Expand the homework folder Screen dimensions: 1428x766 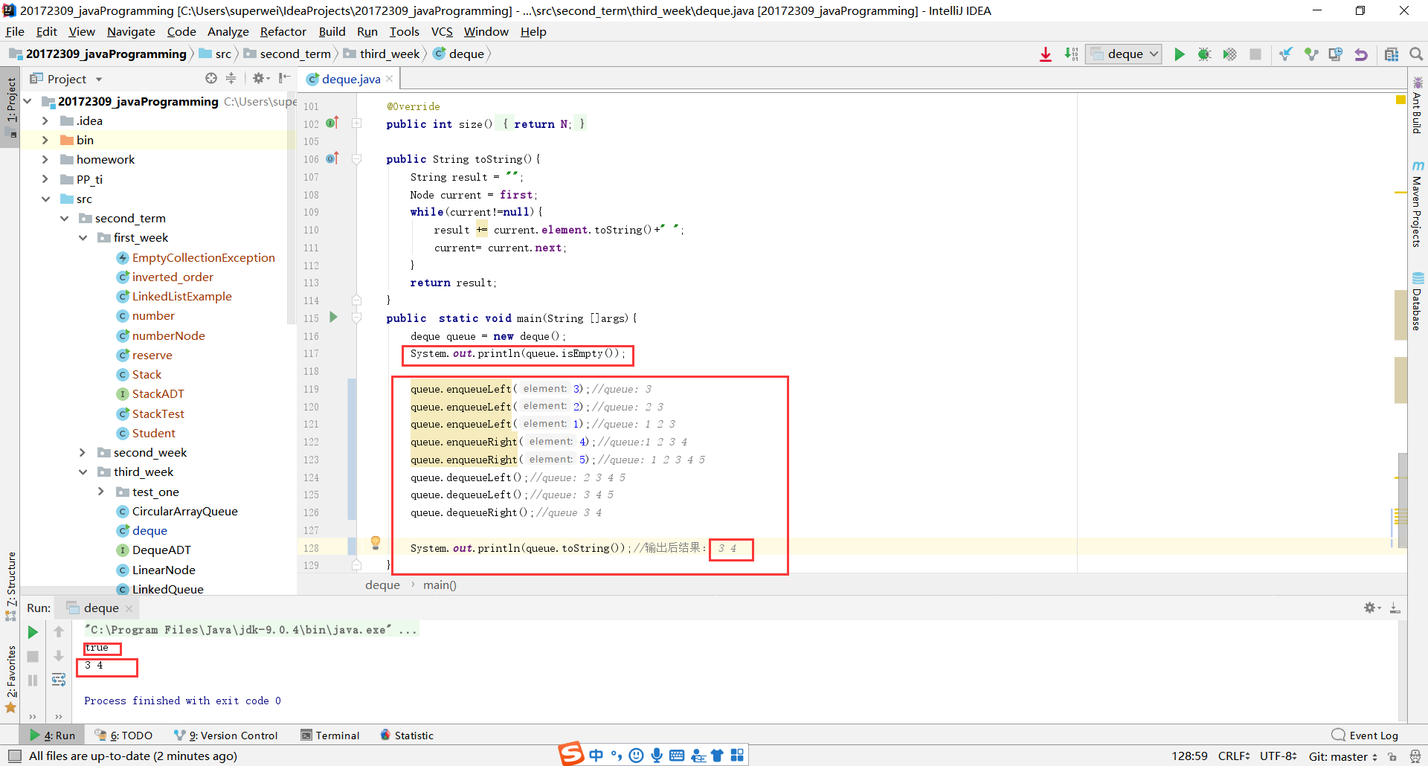(45, 159)
